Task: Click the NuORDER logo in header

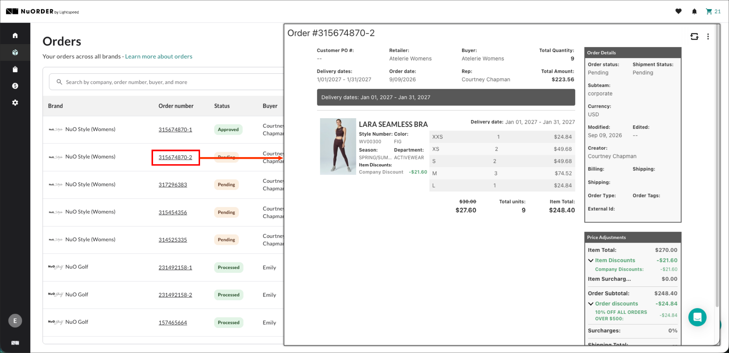Action: pos(42,11)
